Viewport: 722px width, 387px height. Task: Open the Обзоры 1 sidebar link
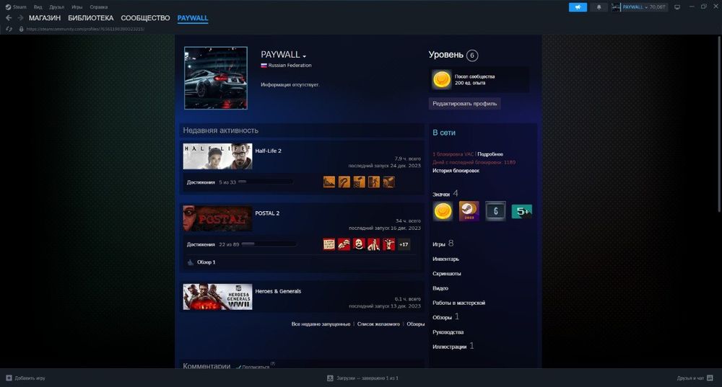445,316
